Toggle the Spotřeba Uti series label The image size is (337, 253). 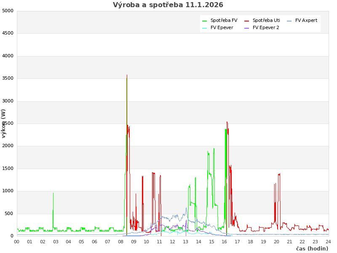point(266,20)
